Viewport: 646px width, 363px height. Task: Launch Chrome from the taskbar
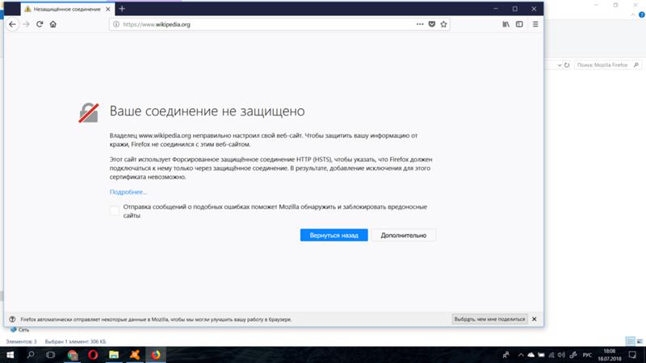point(73,355)
